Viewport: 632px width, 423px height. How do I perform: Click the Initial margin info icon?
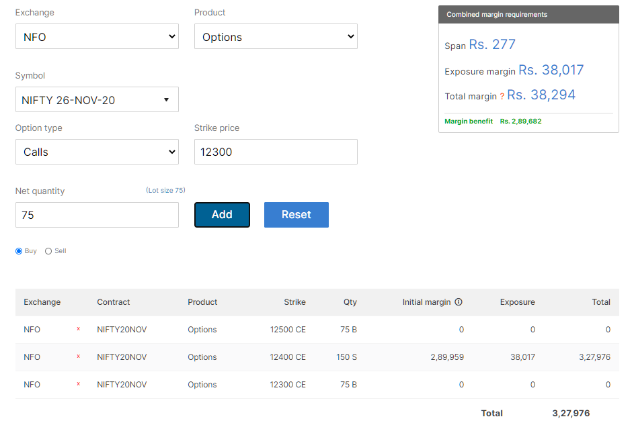(x=459, y=302)
